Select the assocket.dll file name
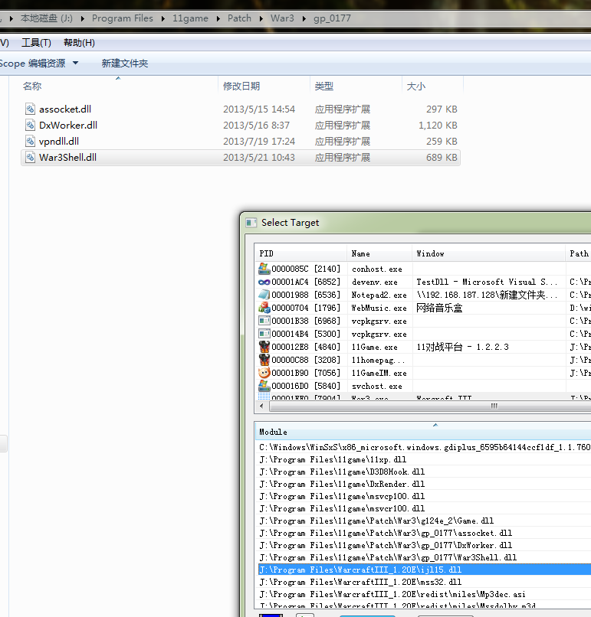 (65, 109)
